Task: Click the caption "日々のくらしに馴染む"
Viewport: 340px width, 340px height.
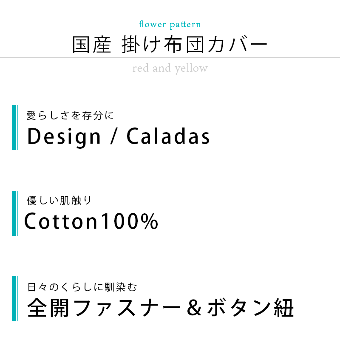Action: click(x=82, y=287)
